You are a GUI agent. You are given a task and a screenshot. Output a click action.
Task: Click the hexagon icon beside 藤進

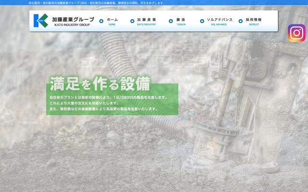tap(171, 21)
